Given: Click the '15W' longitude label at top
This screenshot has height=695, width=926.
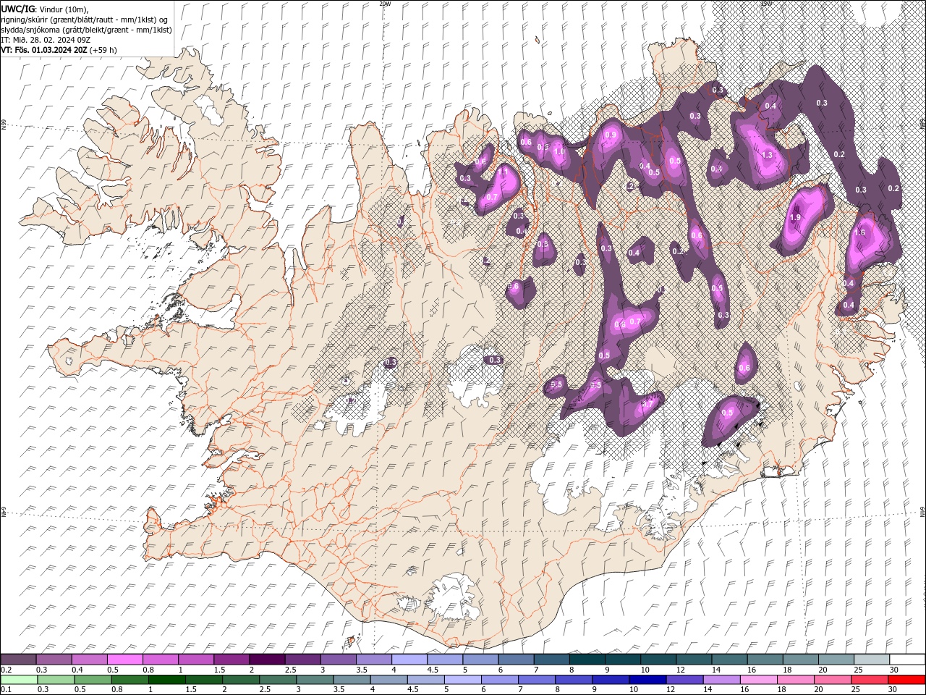Looking at the screenshot, I should click(766, 4).
